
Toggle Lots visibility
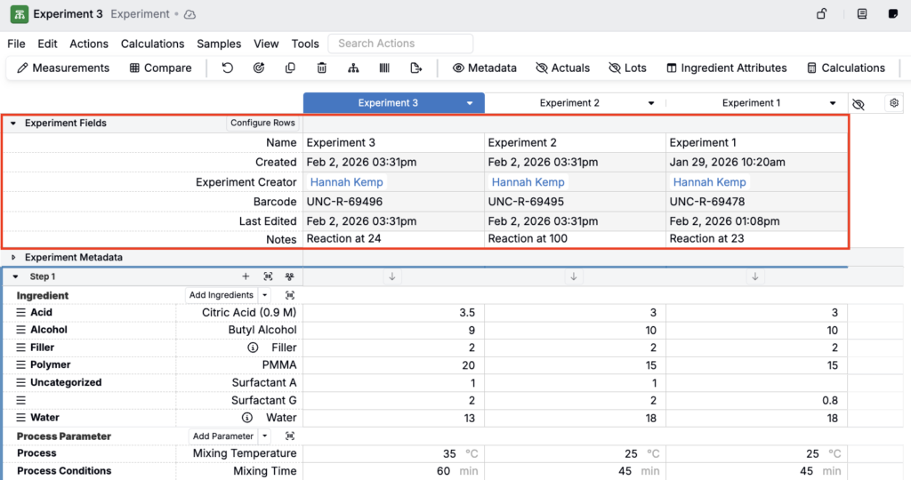click(627, 68)
